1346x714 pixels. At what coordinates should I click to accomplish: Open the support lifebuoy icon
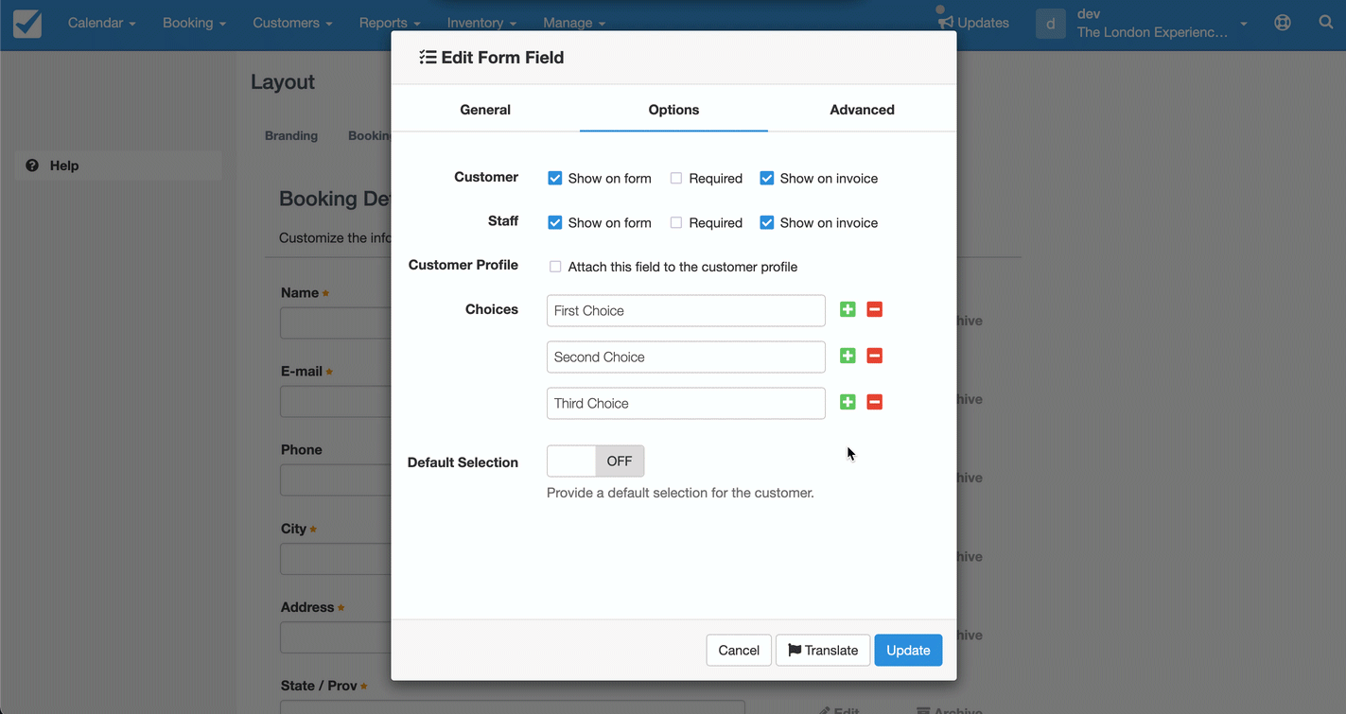click(x=1283, y=23)
